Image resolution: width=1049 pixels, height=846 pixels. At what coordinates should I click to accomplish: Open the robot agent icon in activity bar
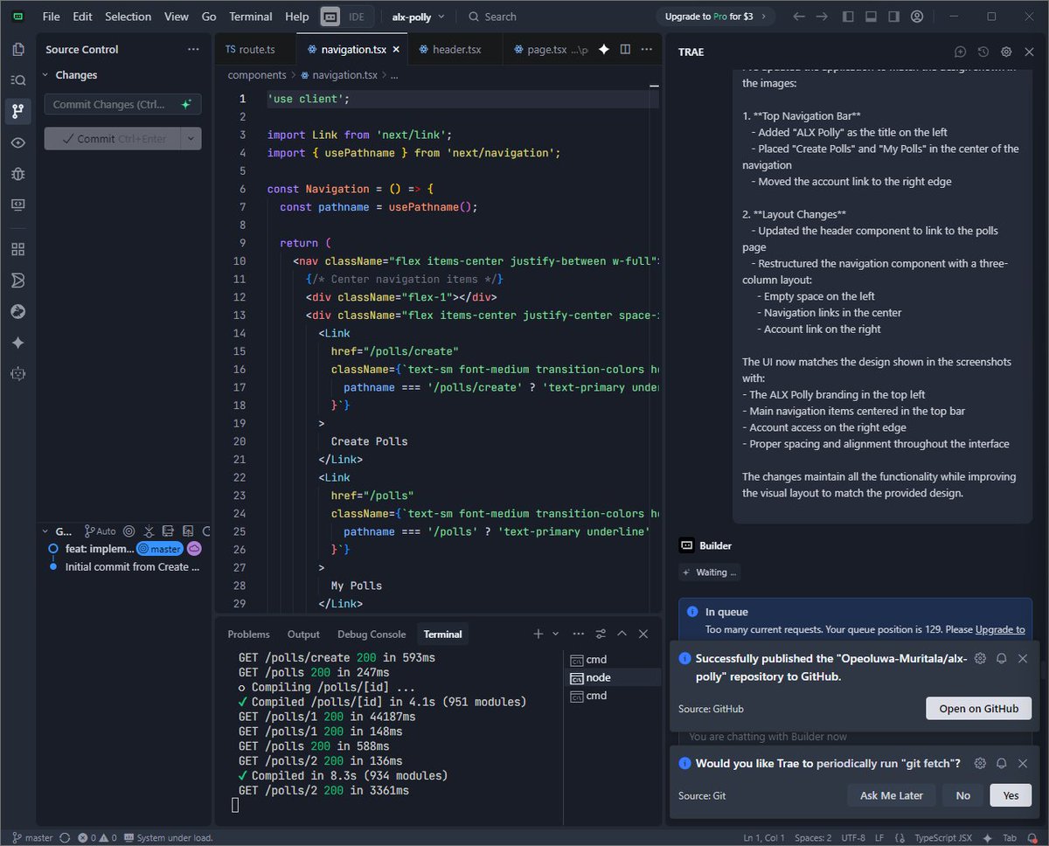(17, 373)
